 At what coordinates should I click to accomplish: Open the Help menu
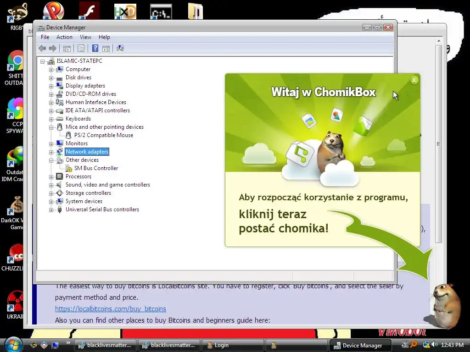pos(104,37)
